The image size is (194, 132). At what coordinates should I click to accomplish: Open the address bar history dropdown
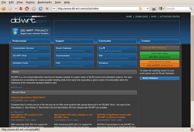[147, 8]
